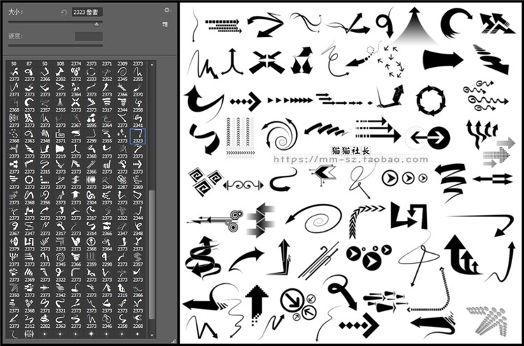The image size is (524, 346).
Task: Open the brush panel gear settings menu
Action: (166, 10)
